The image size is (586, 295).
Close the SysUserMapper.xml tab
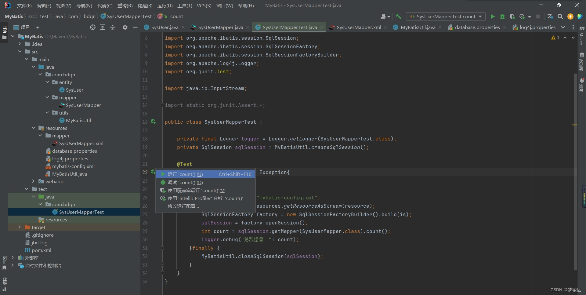(x=386, y=27)
